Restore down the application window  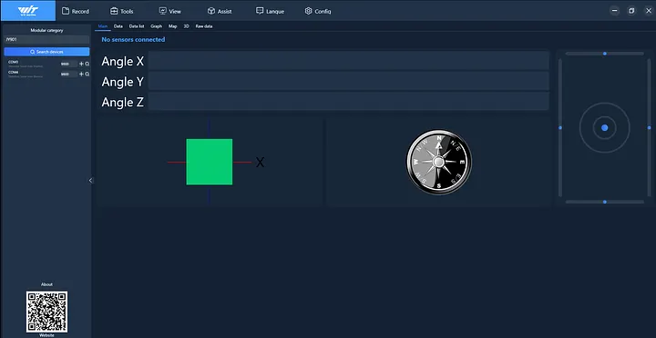pyautogui.click(x=631, y=11)
